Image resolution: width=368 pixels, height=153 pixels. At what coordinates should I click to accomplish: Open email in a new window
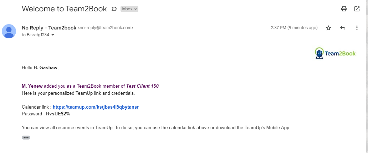[x=357, y=9]
